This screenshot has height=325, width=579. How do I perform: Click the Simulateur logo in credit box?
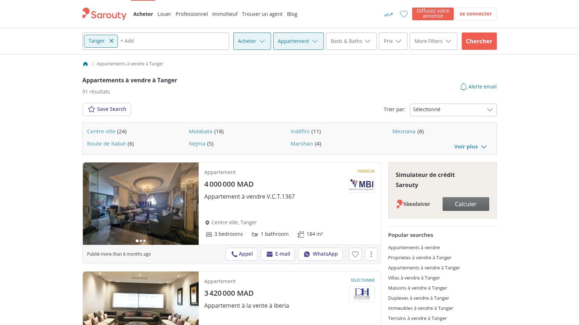click(413, 204)
